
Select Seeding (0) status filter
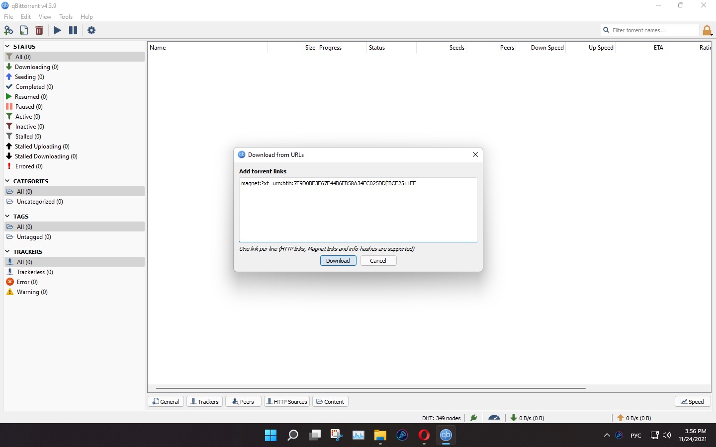point(75,76)
